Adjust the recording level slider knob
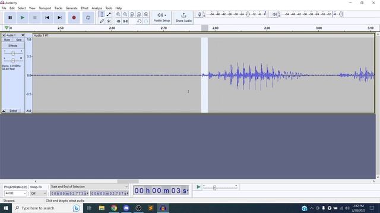380x213 pixels. coord(248,14)
